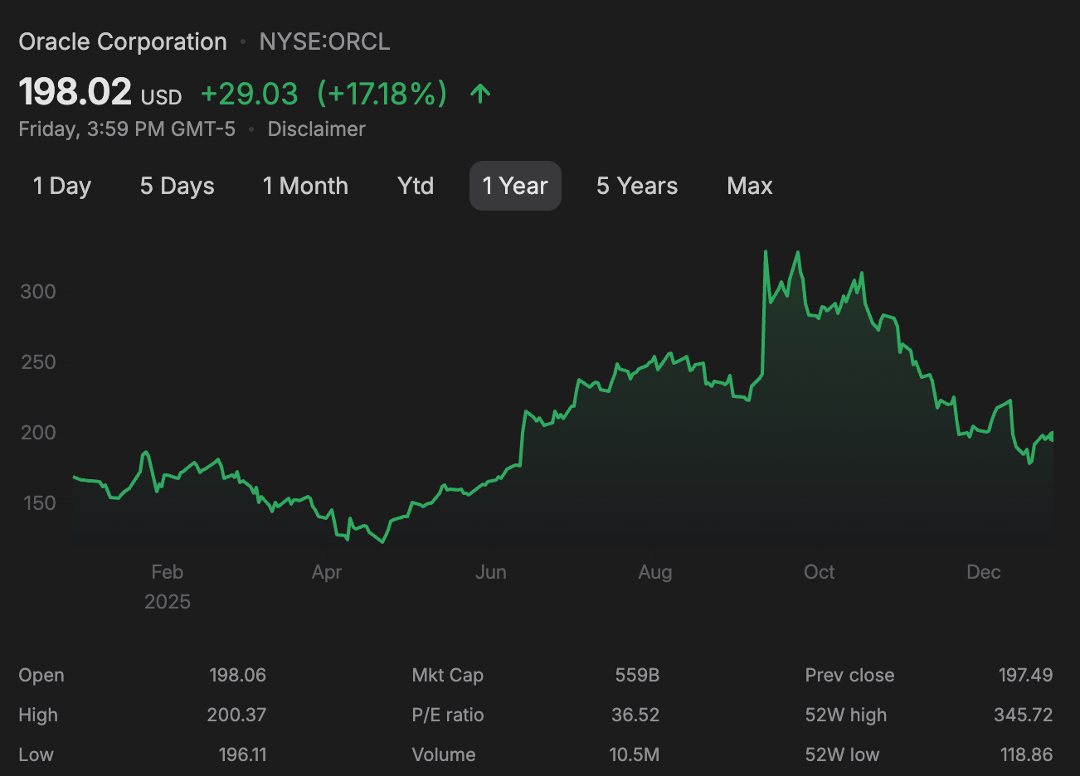Image resolution: width=1080 pixels, height=776 pixels.
Task: Click the NYSE:ORCL ticker label
Action: (324, 41)
